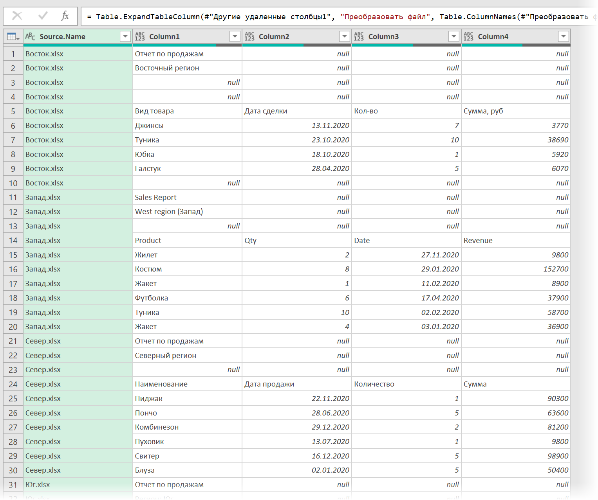This screenshot has width=598, height=500.
Task: Click the 'Комбинезон' cell
Action: 187,427
